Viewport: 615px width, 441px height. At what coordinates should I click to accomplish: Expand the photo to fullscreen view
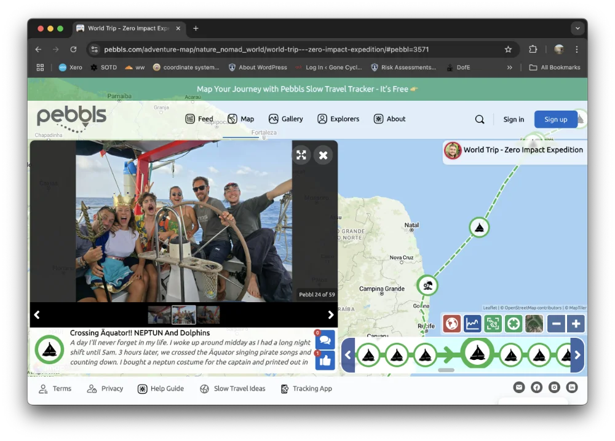(x=301, y=155)
